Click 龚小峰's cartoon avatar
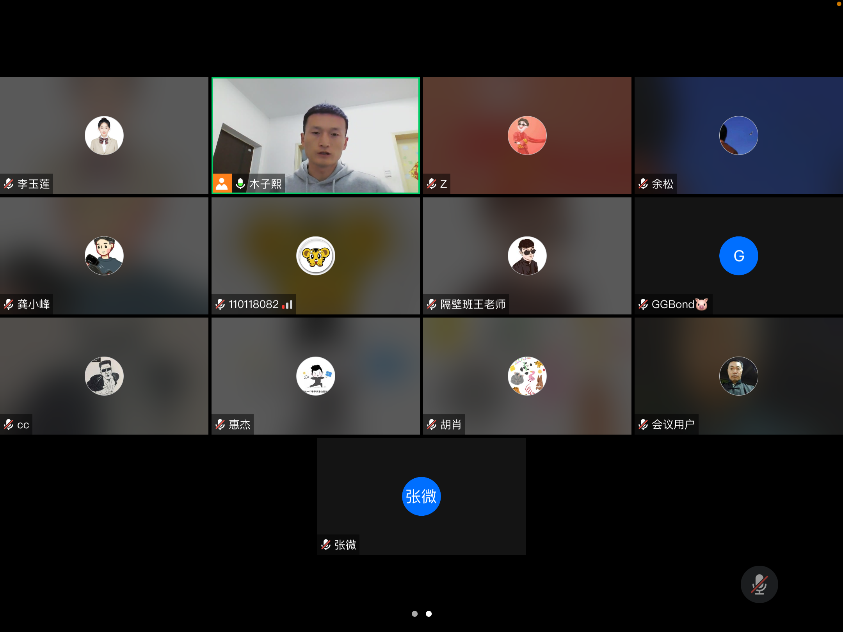Screen dimensions: 843x632 [104, 256]
